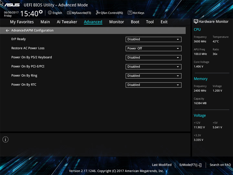Select the Power On By RTC label
The height and width of the screenshot is (175, 233).
[24, 85]
